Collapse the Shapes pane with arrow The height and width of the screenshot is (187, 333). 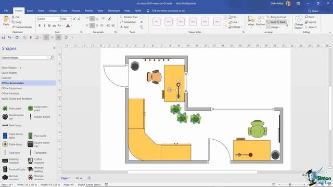pos(54,48)
